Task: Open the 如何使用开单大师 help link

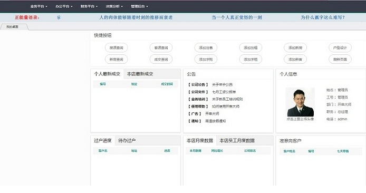Action: pyautogui.click(x=226, y=107)
